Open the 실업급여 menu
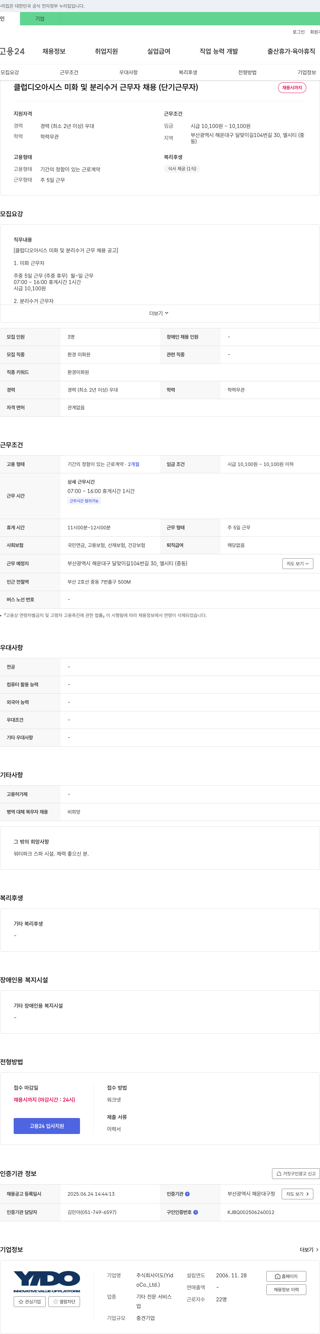This screenshot has height=1334, width=320. [x=158, y=51]
